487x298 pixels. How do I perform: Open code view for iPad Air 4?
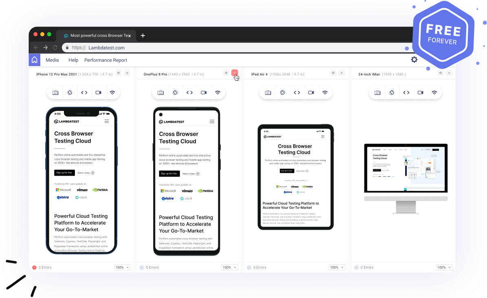tap(297, 93)
